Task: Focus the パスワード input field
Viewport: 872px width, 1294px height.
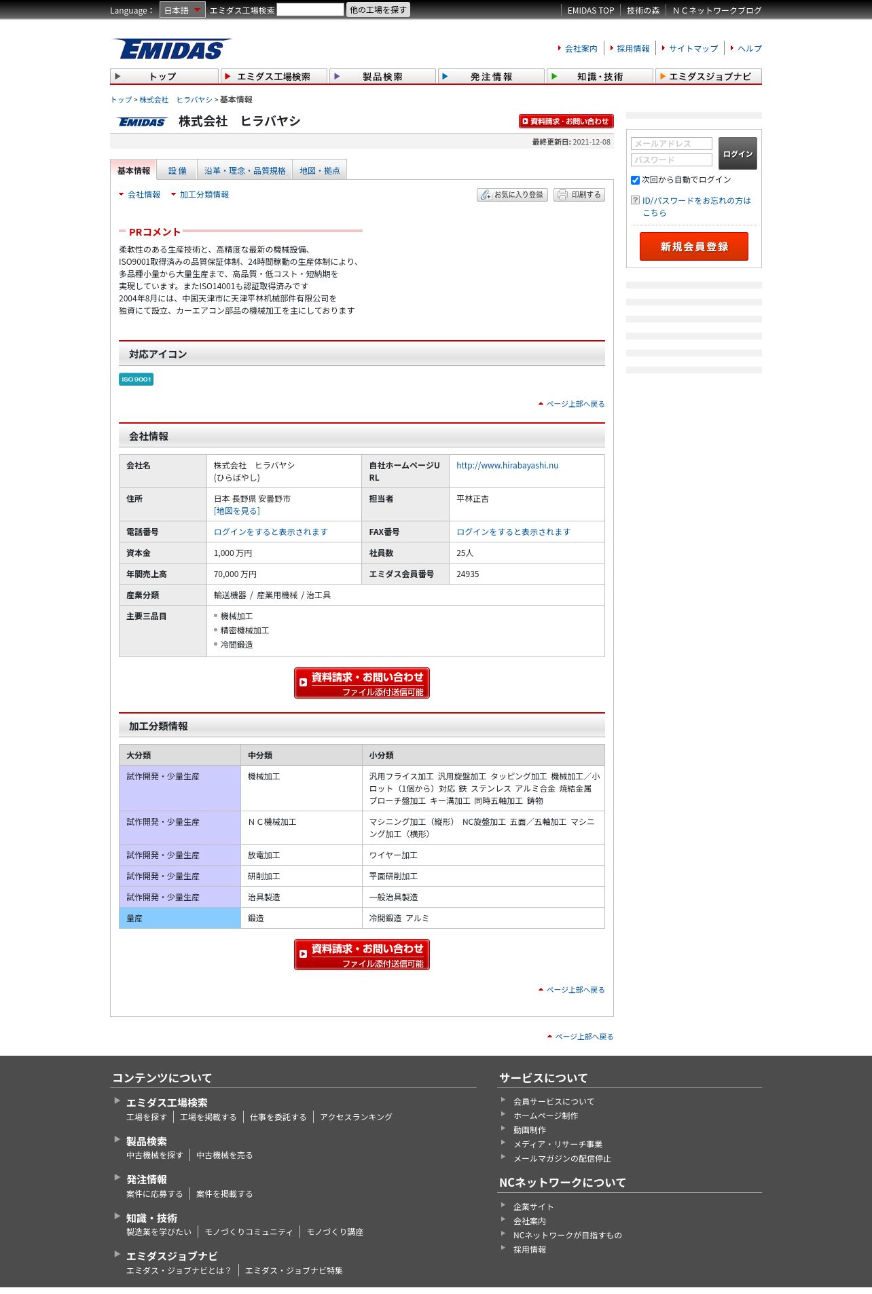Action: (672, 160)
